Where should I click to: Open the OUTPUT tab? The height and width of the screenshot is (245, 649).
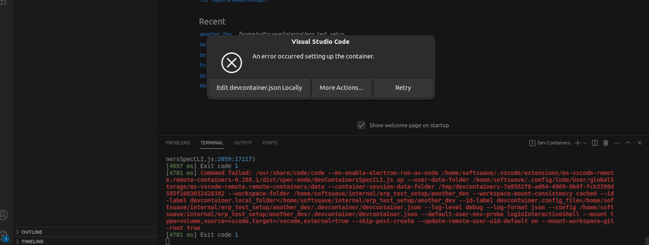243,143
